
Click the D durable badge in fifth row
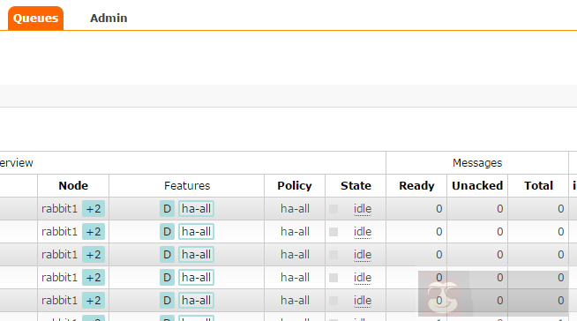167,301
